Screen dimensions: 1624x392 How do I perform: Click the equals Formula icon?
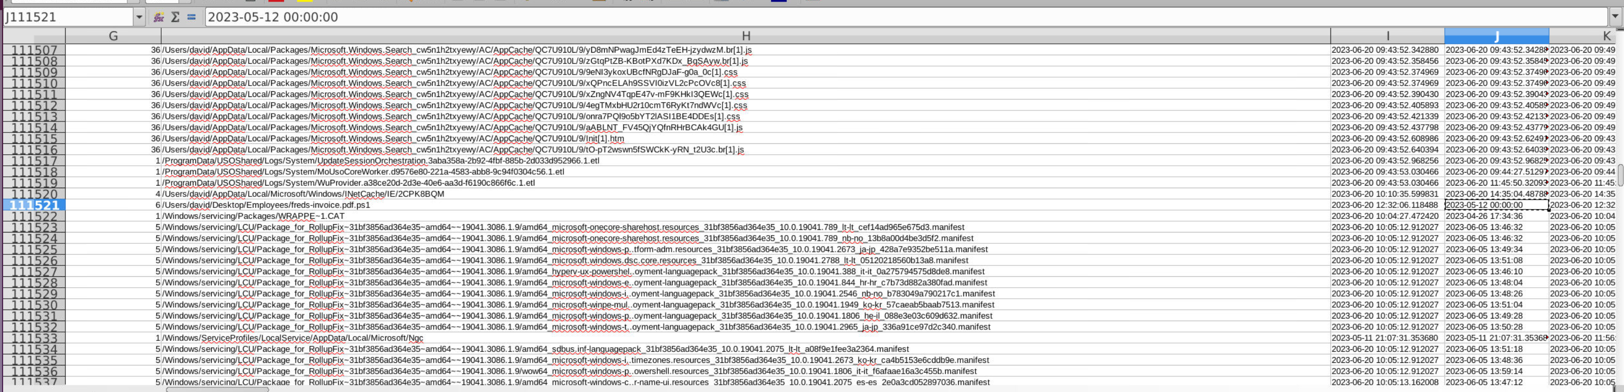[x=191, y=17]
